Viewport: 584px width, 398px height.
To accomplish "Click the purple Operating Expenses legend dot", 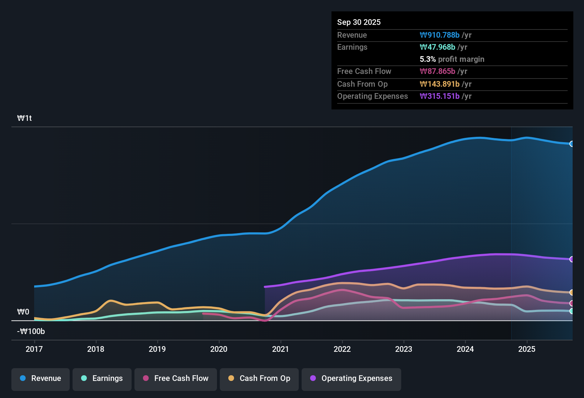I will (313, 378).
